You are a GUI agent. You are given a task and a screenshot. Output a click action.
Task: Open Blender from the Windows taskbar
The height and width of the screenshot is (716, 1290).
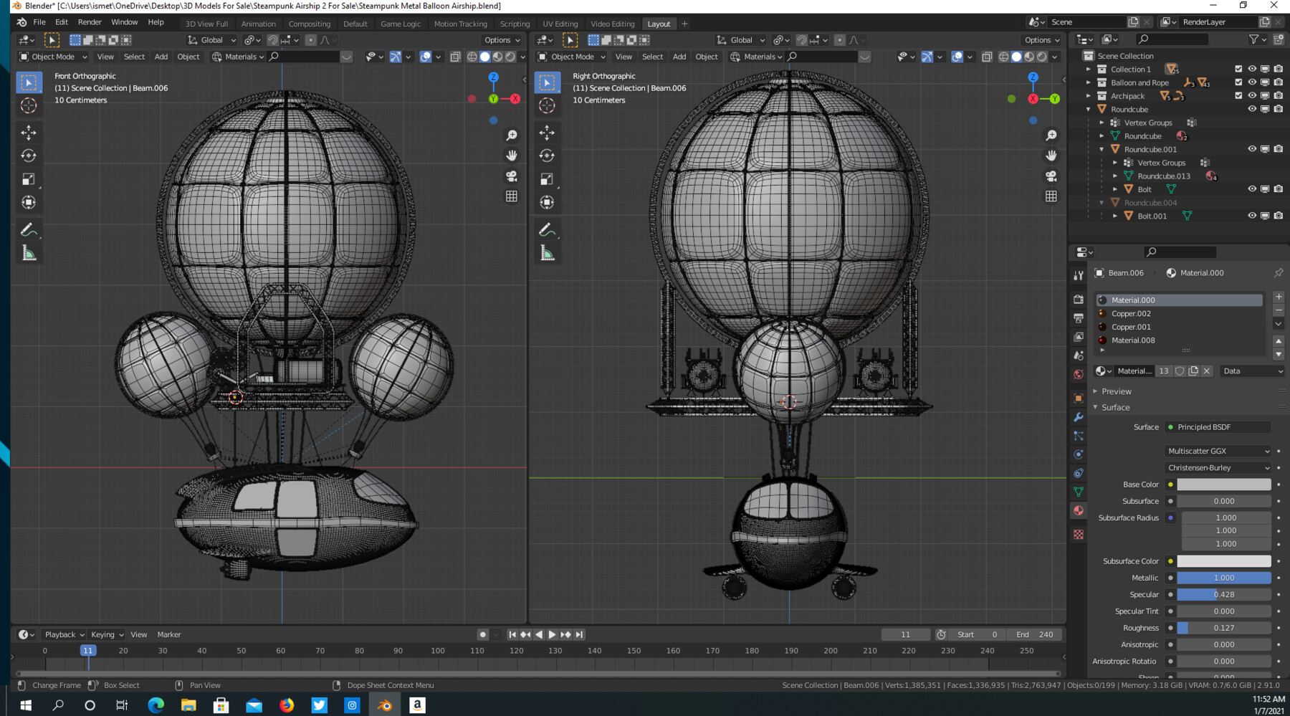[x=384, y=705]
